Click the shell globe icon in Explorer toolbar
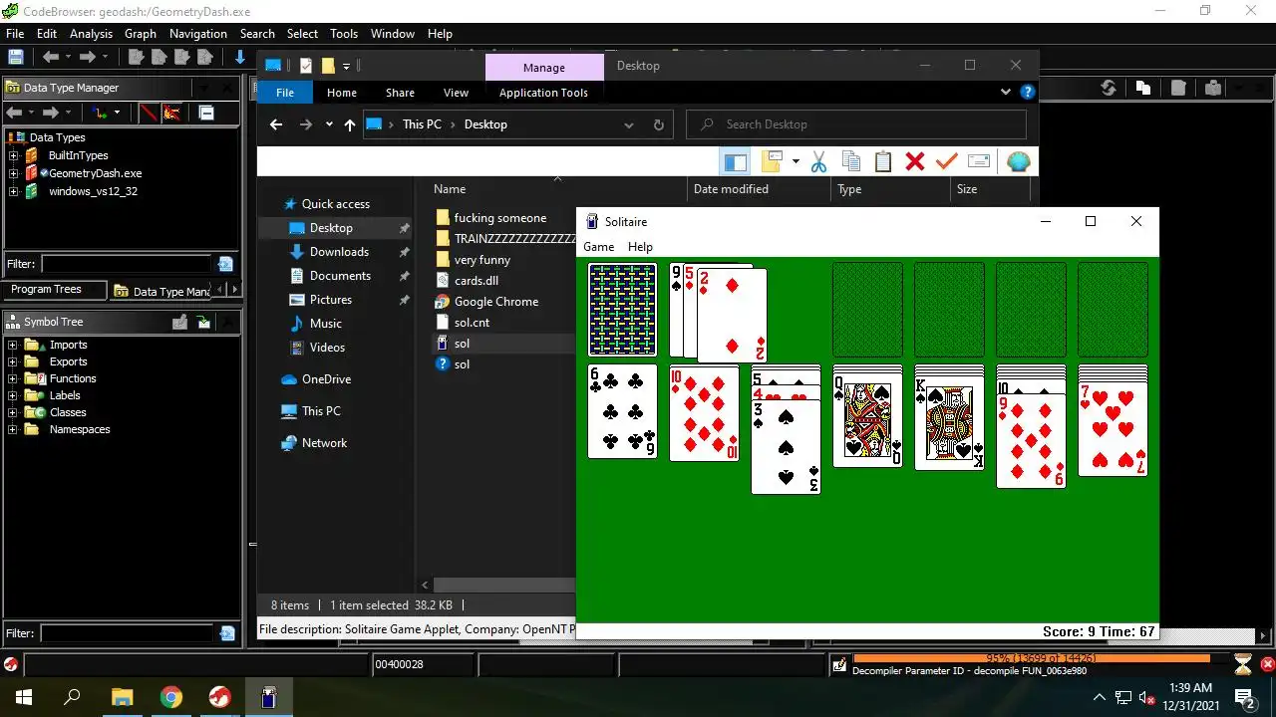This screenshot has width=1276, height=717. pos(1018,161)
